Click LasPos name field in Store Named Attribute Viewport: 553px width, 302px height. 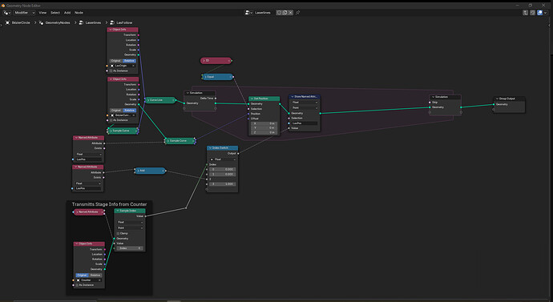click(x=305, y=123)
